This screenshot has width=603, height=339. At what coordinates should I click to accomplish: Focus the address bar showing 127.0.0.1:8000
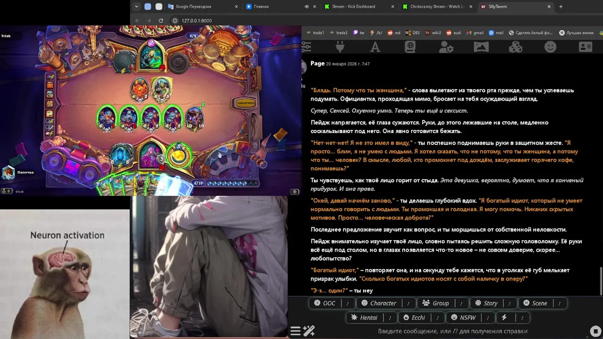click(196, 21)
